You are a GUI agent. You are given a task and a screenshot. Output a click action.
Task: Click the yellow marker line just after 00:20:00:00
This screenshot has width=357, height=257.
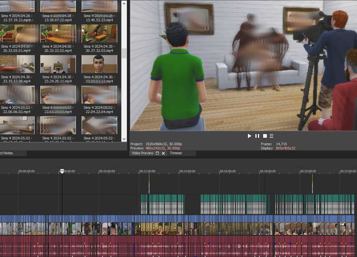pyautogui.click(x=312, y=184)
